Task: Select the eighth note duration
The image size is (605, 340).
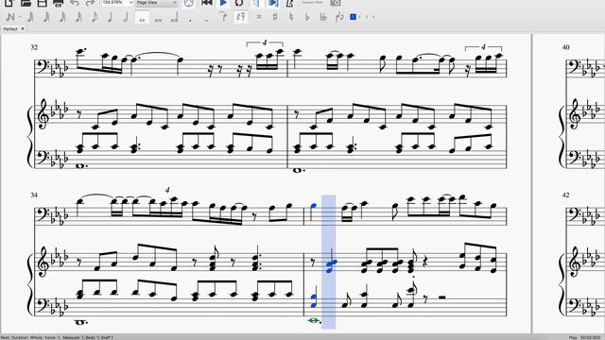Action: [95, 17]
